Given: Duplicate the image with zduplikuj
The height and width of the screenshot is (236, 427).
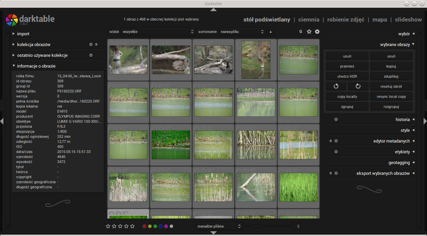Looking at the screenshot, I should pos(391,76).
